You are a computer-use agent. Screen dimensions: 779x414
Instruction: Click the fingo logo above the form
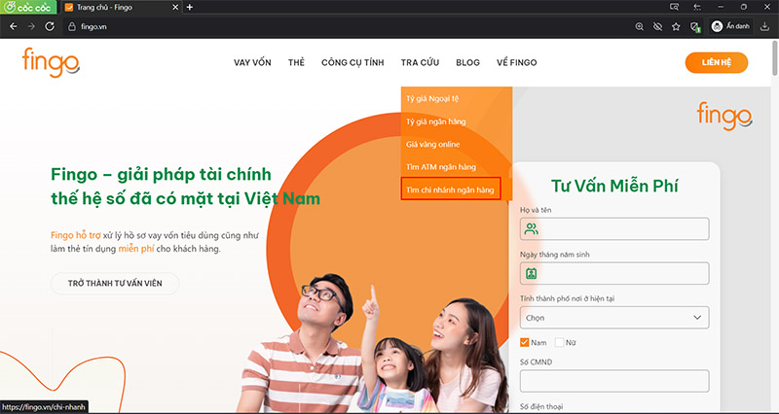724,116
